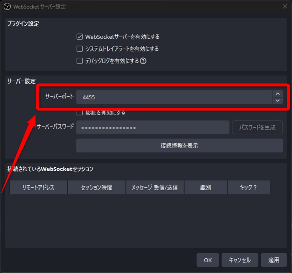Viewport: 292px width, 273px height.
Task: Open the debug log help question-mark icon
Action: (143, 61)
